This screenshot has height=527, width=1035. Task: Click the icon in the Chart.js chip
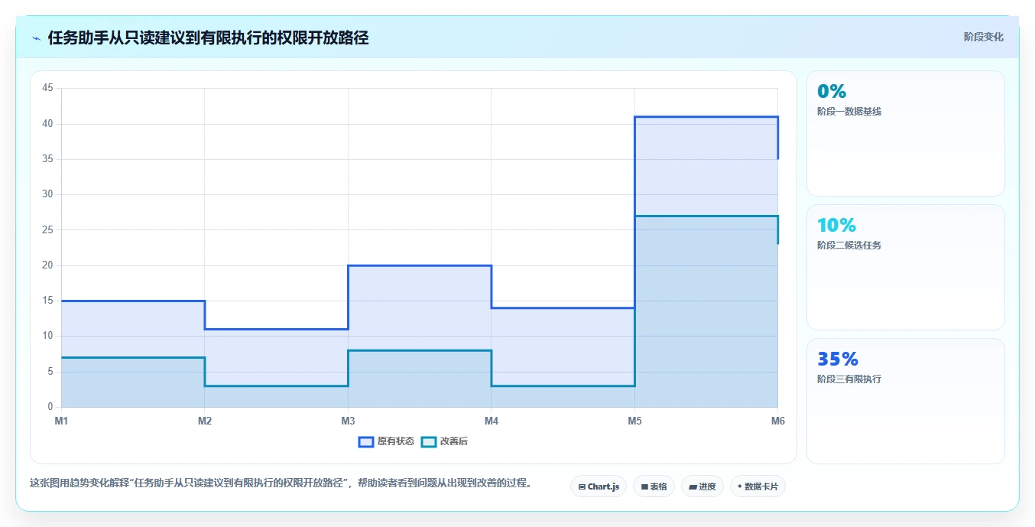(x=582, y=486)
